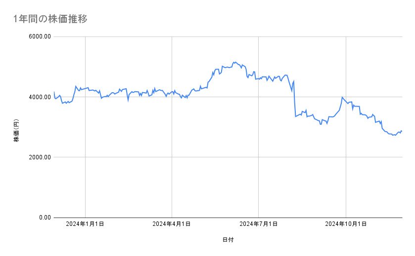Screen dimensions: 415x256
Task: Select the "2024年7月1日" x-axis label
Action: (258, 224)
